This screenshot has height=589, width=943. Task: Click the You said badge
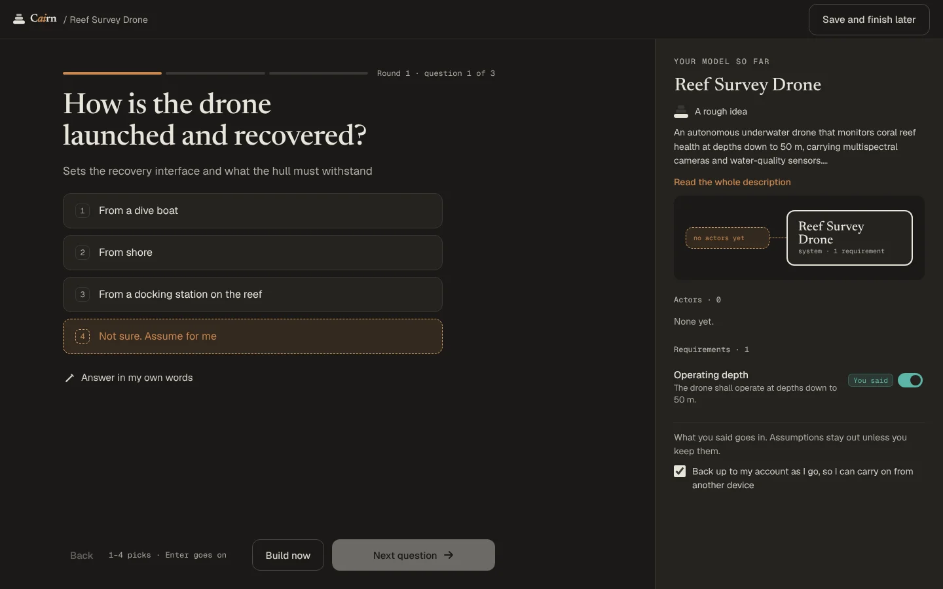click(x=870, y=380)
